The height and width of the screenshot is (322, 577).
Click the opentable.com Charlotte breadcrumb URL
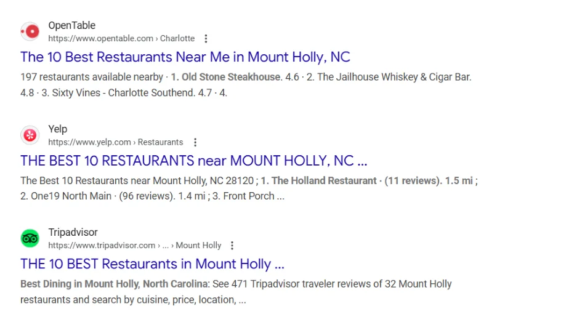coord(121,39)
